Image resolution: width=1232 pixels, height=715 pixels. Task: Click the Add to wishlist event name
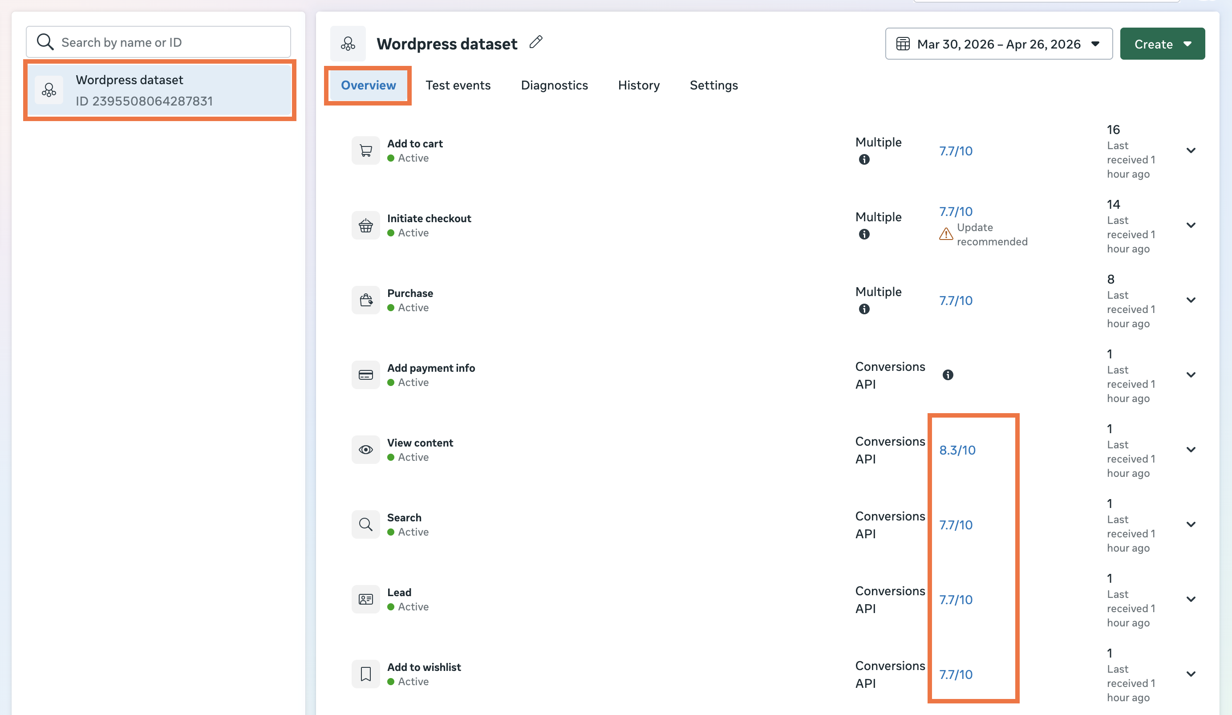[x=424, y=667]
